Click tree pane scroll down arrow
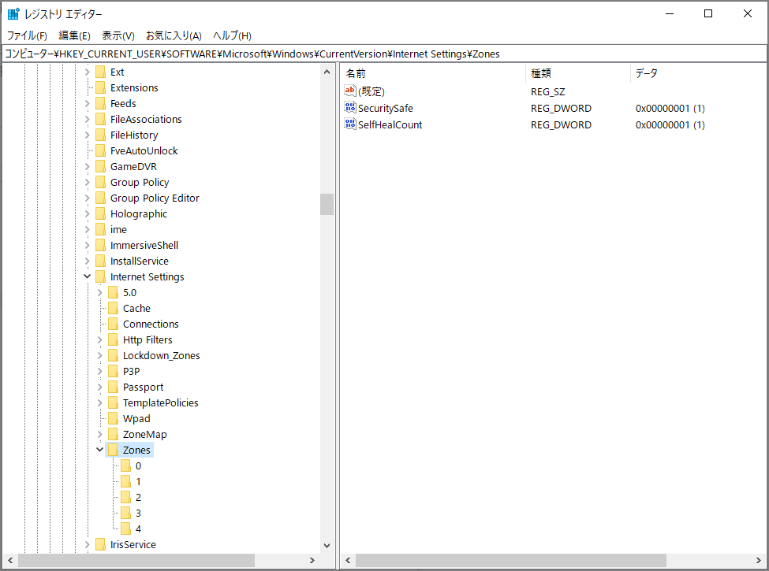Viewport: 769px width, 571px height. pos(327,546)
